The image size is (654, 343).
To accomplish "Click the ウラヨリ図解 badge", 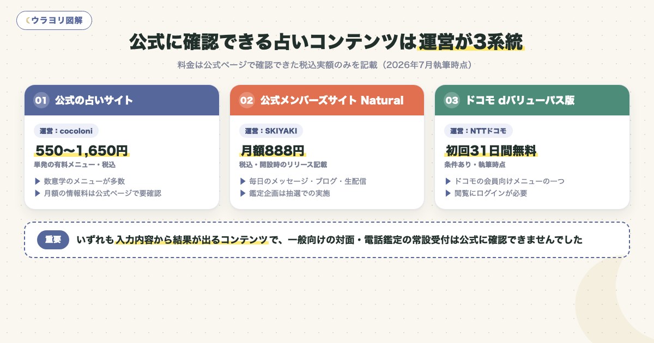I will pos(54,20).
